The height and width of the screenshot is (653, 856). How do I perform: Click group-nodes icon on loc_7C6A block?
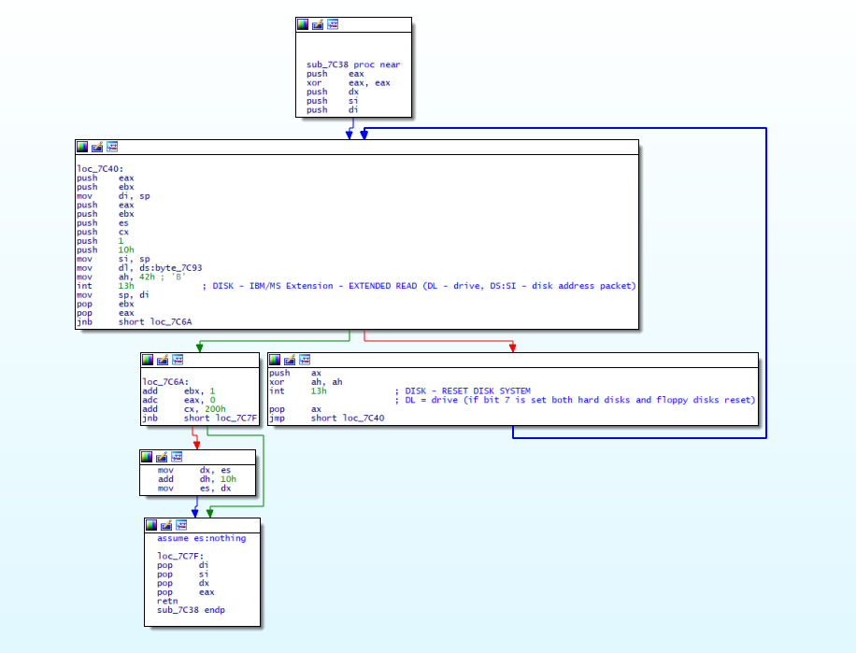[x=178, y=360]
